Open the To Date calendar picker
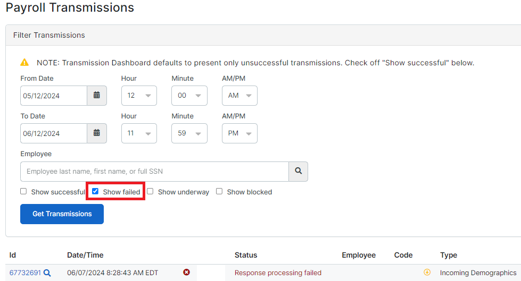 coord(97,133)
